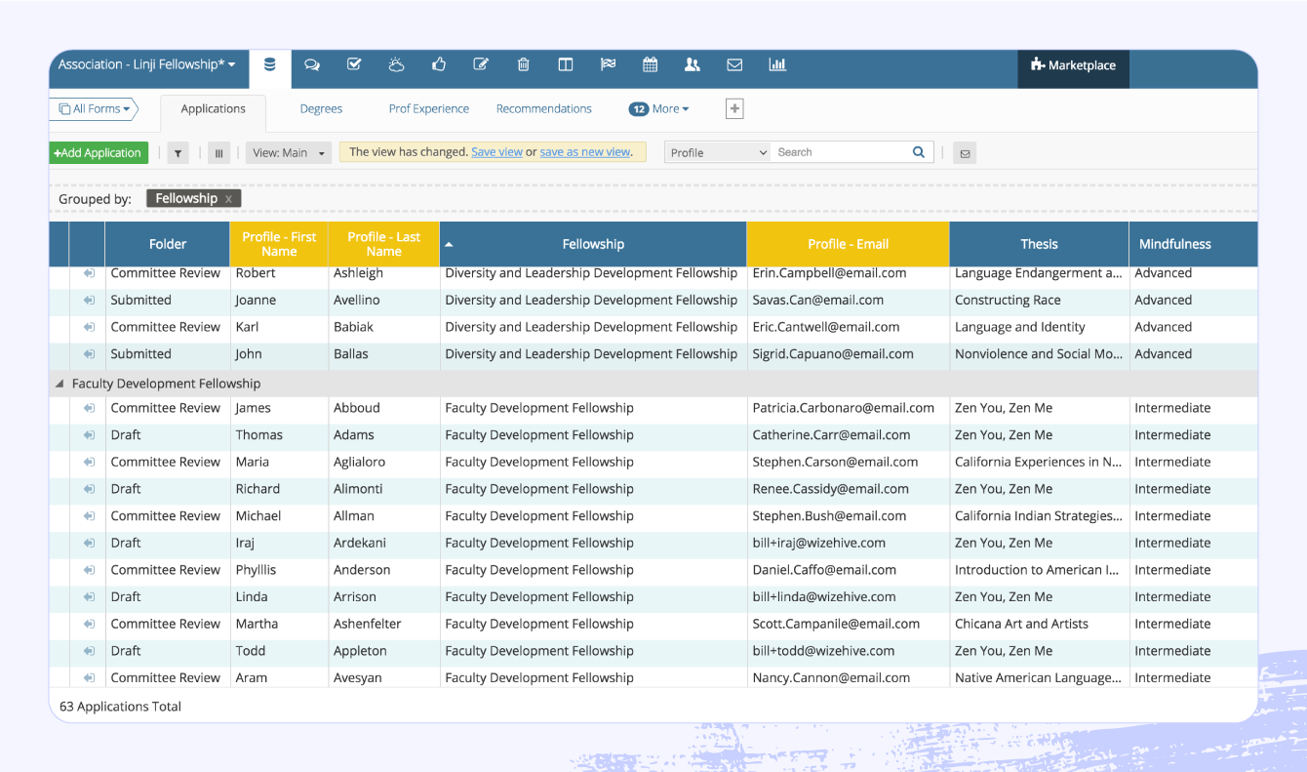This screenshot has height=772, width=1307.
Task: Select the tasks checkmark icon in toolbar
Action: pyautogui.click(x=353, y=63)
